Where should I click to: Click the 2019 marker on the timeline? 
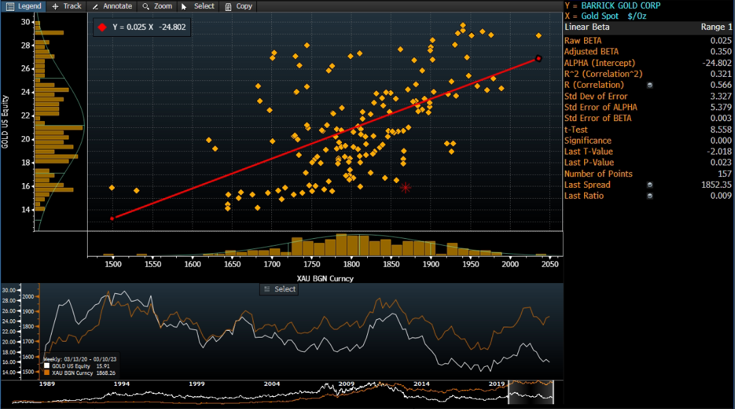[496, 384]
